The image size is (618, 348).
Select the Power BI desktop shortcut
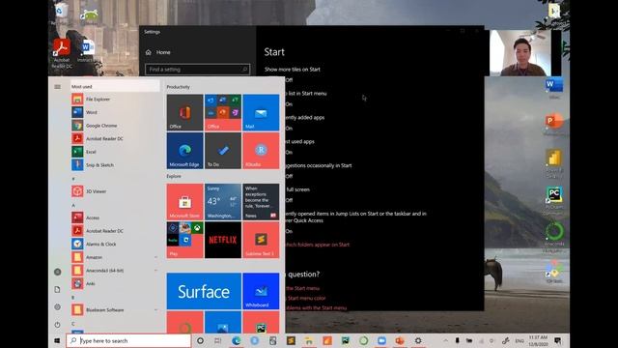tap(553, 163)
